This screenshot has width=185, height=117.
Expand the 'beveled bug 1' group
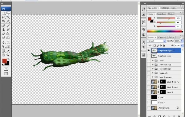[153, 69]
